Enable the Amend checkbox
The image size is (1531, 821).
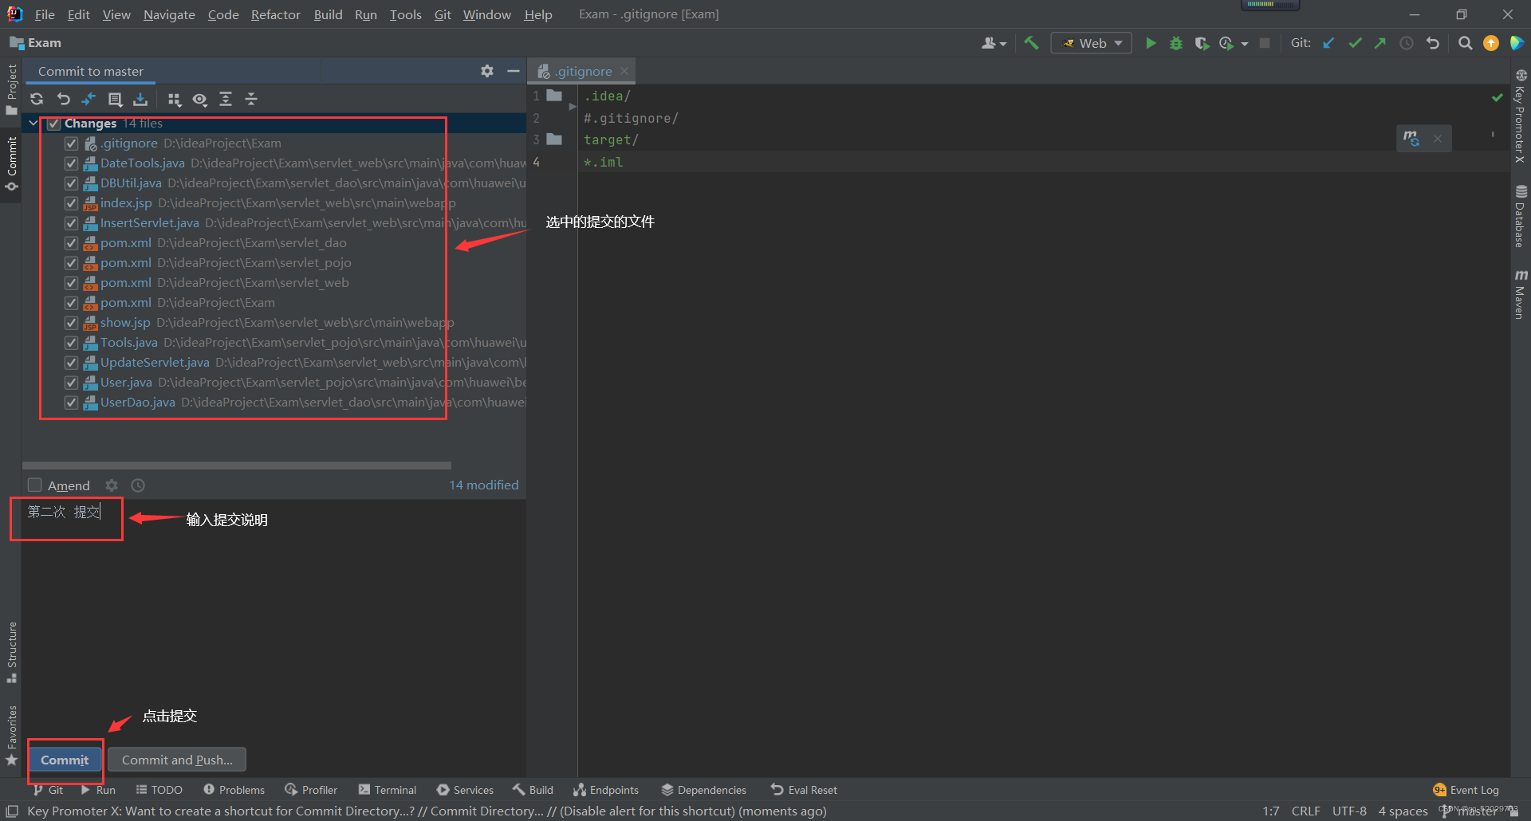point(34,485)
